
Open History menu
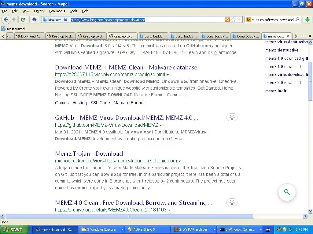(39, 11)
